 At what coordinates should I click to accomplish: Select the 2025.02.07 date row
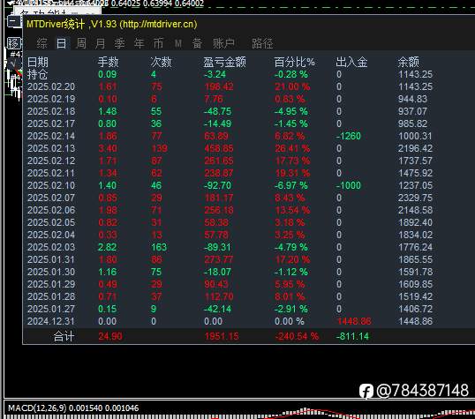(x=51, y=198)
